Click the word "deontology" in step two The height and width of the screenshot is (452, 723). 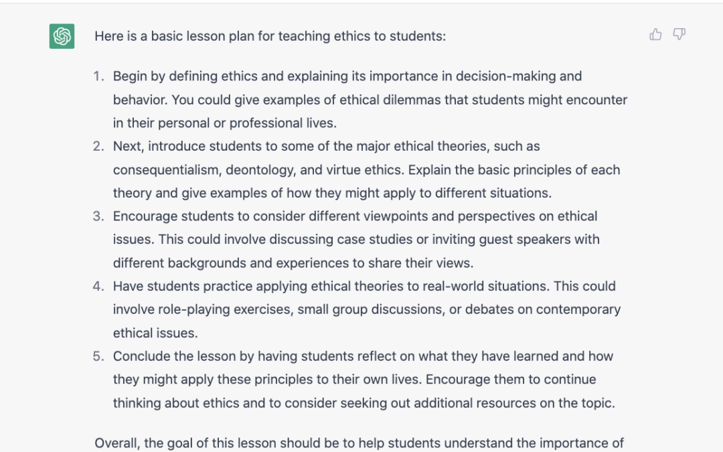[259, 170]
